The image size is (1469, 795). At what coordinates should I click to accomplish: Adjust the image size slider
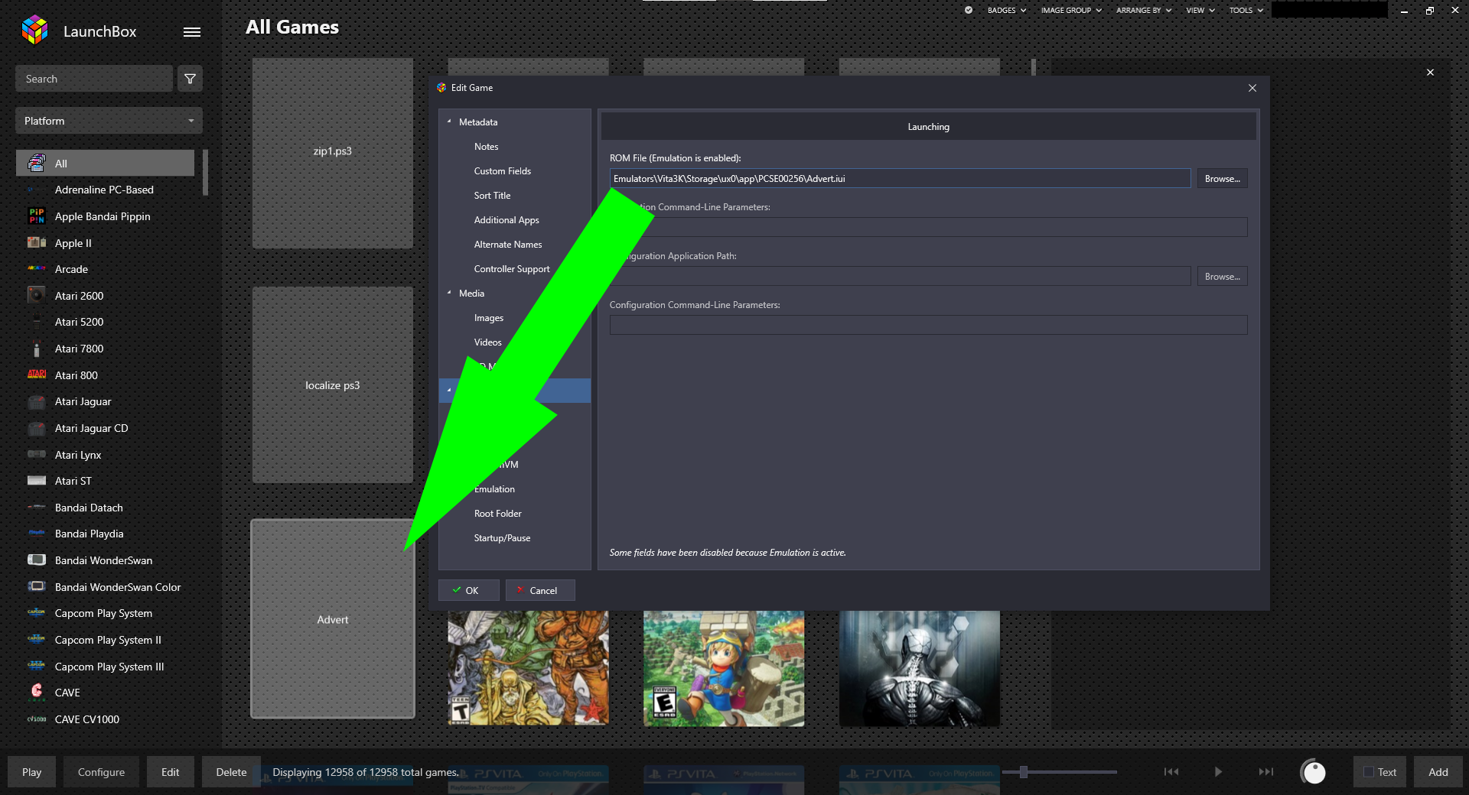1023,772
